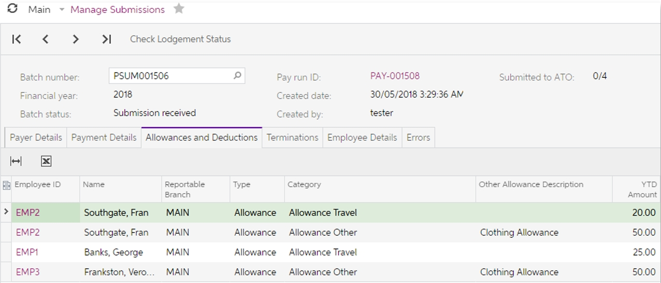Screen dimensions: 661x283
Task: Click the Batch number input field
Action: click(x=170, y=76)
